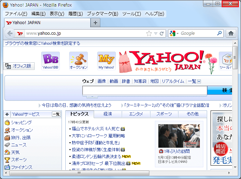Click the ニュース newspaper icon
The image size is (241, 179).
click(7, 145)
